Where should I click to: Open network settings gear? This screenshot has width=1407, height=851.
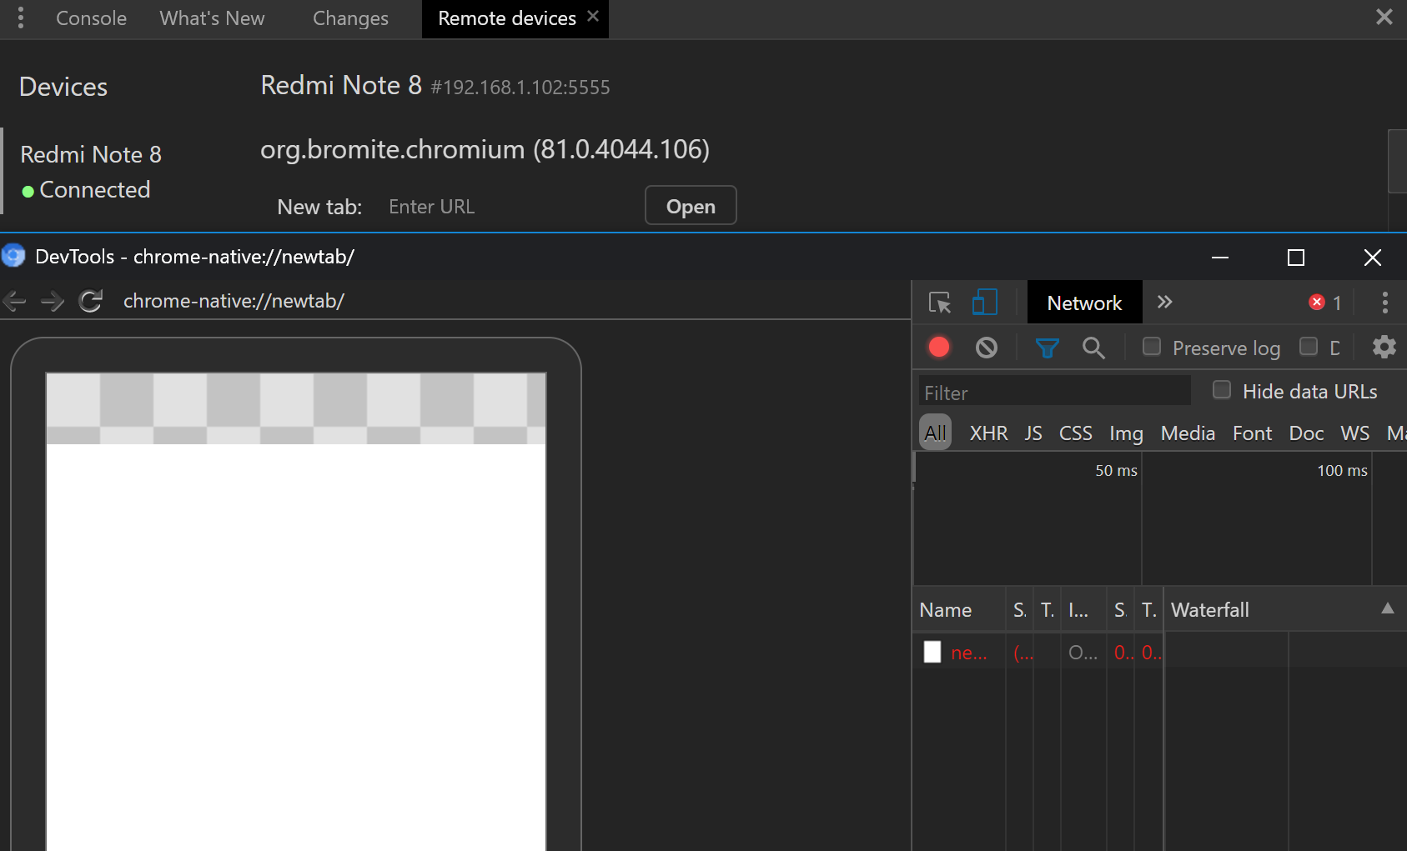pos(1384,347)
